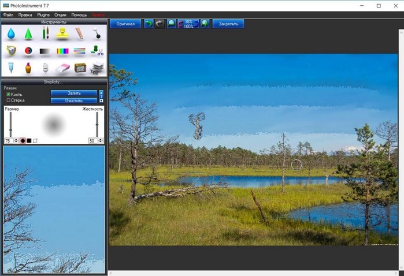Image resolution: width=404 pixels, height=276 pixels.
Task: Enable the Кисть mode checkbox
Action: [9, 95]
